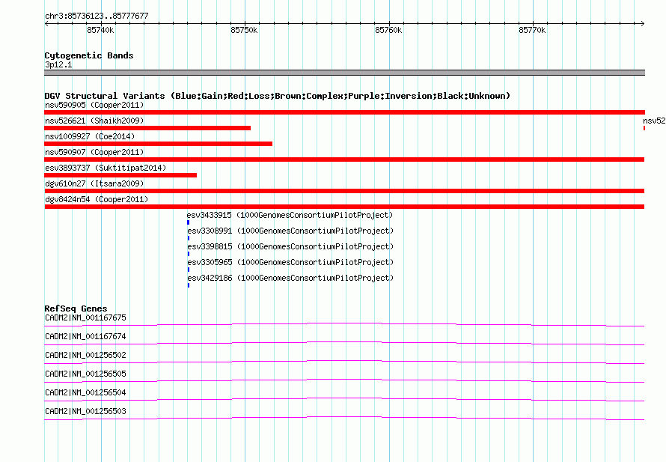Select the CADM2|NM_001167675 transcript label
The image size is (666, 462).
pos(85,318)
